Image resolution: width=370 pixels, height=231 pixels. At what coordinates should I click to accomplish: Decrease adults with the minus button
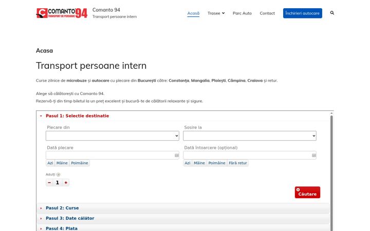(49, 182)
